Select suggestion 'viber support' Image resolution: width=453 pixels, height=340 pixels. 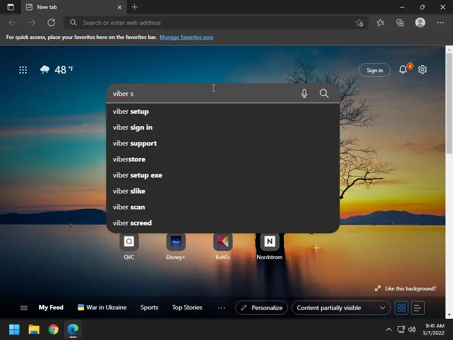tap(223, 143)
